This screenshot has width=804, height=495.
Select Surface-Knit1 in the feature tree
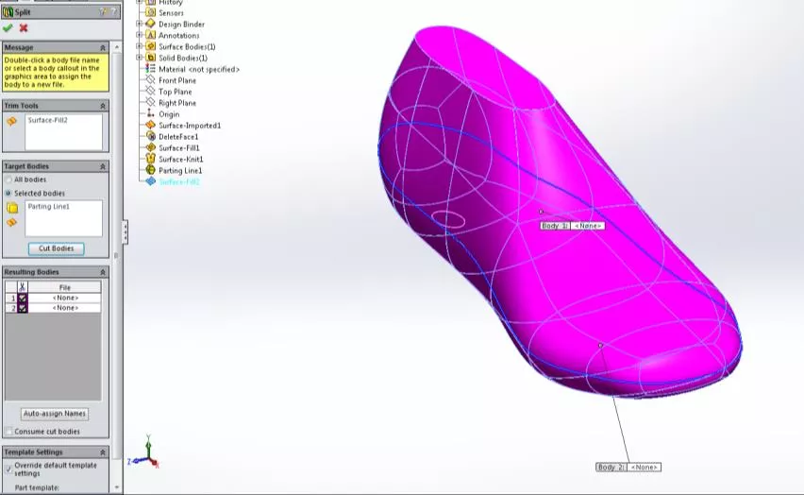coord(181,160)
